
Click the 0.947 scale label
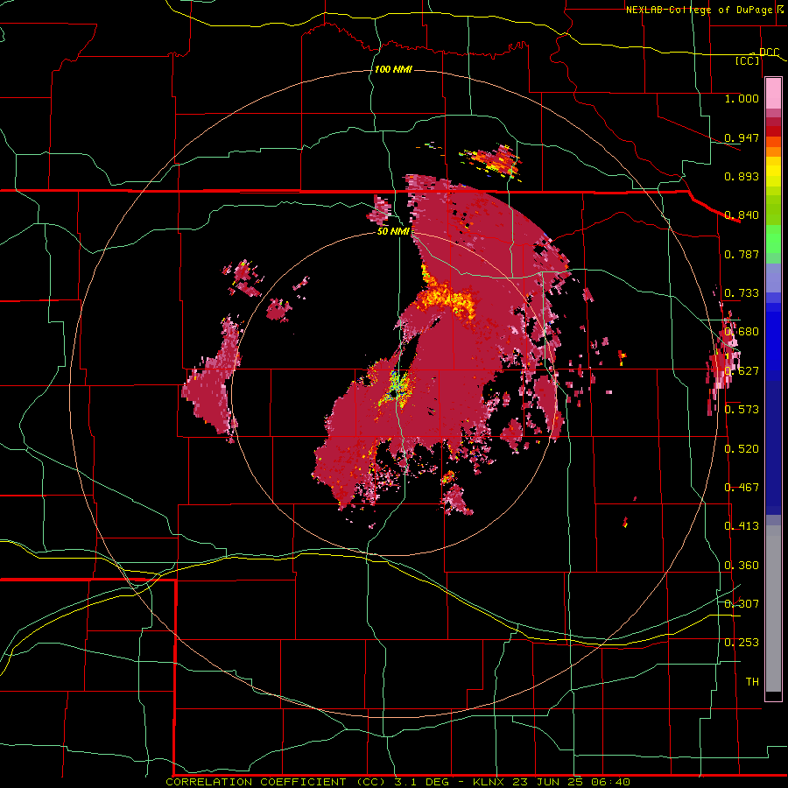742,137
